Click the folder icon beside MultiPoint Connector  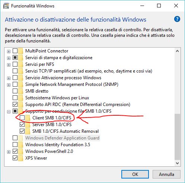20,51
